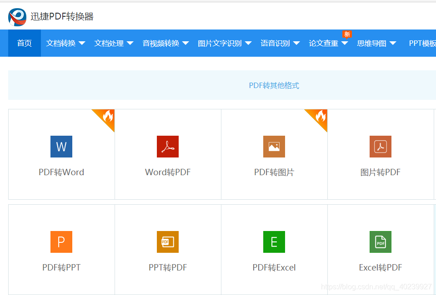The width and height of the screenshot is (436, 295).
Task: Click the PDF转图片 label
Action: (x=274, y=172)
